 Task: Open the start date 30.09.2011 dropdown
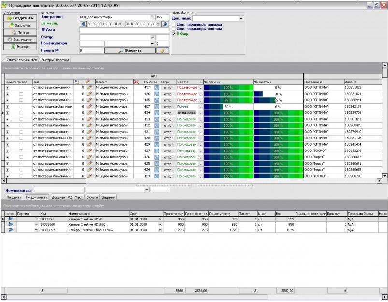click(x=120, y=23)
